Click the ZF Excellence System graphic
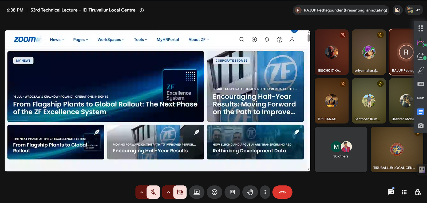This screenshot has width=427, height=203. (x=180, y=85)
